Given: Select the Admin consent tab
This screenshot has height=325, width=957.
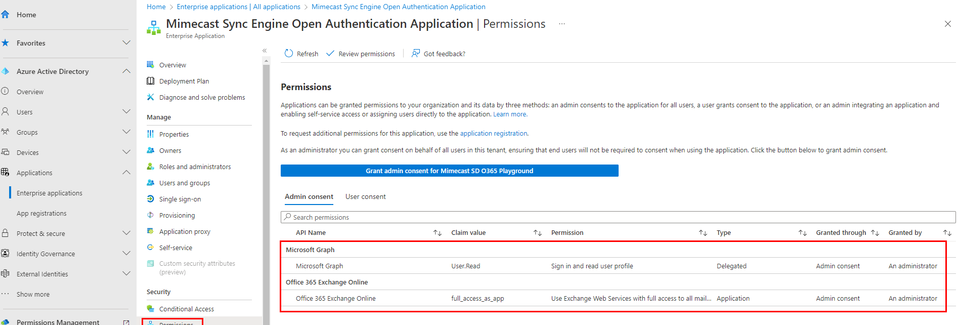Looking at the screenshot, I should [x=309, y=196].
